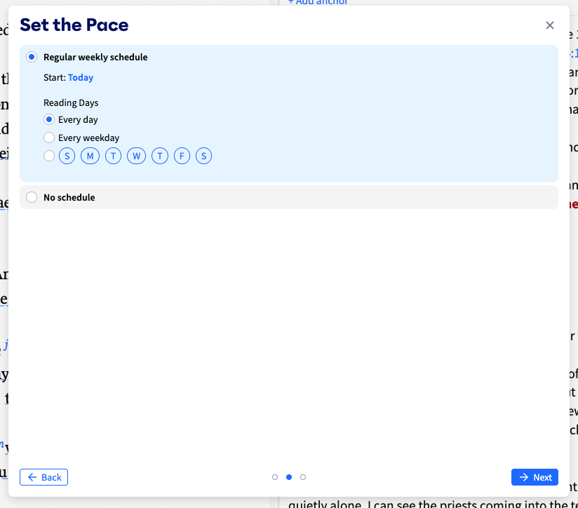This screenshot has height=508, width=578.
Task: Proceed with the Next button
Action: [535, 477]
